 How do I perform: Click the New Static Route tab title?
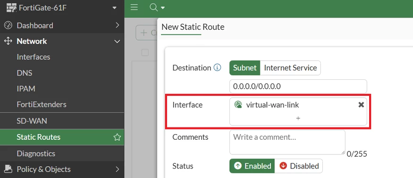tap(193, 27)
